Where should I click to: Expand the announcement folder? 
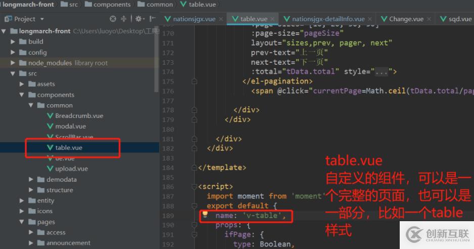(31, 243)
